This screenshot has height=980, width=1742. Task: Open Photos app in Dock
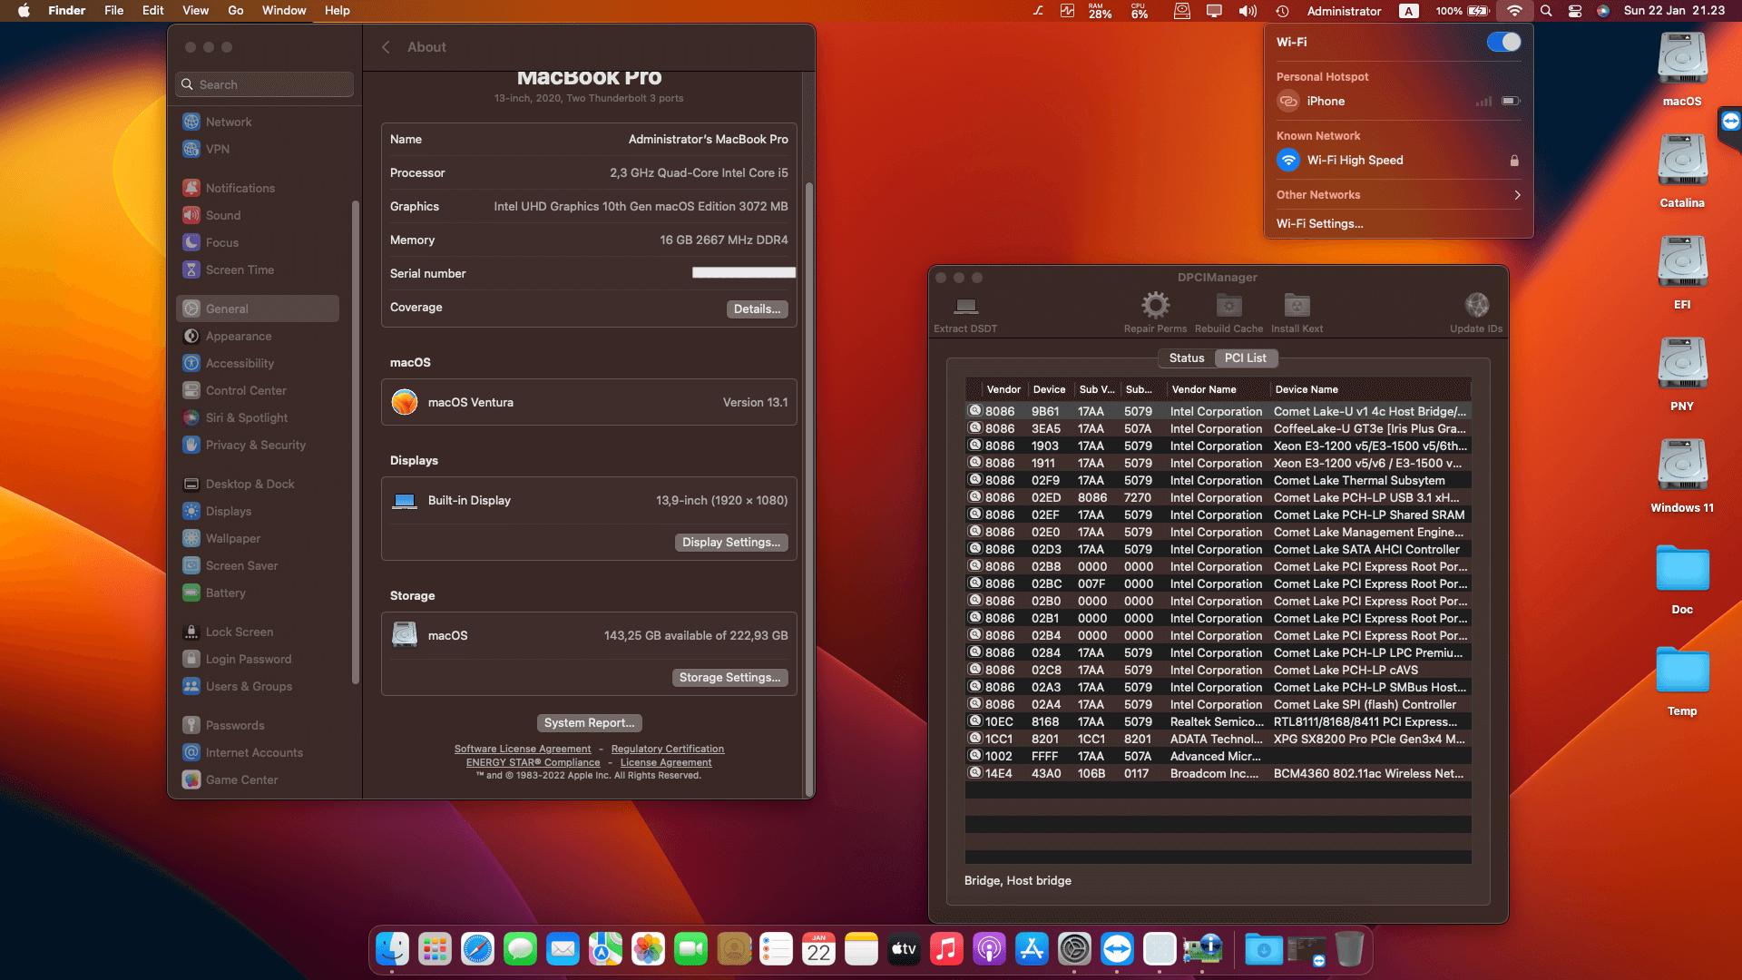649,949
